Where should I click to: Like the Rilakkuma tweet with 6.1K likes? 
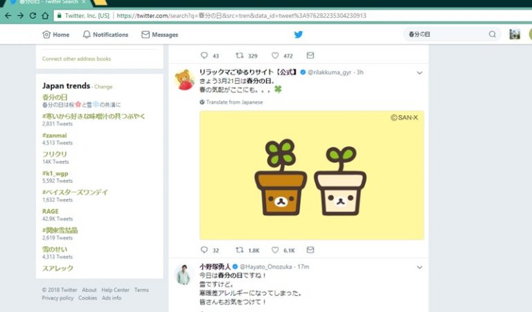(275, 250)
